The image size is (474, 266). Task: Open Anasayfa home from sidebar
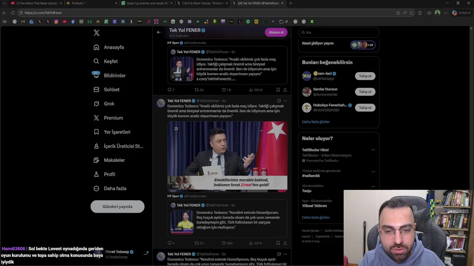click(x=109, y=47)
